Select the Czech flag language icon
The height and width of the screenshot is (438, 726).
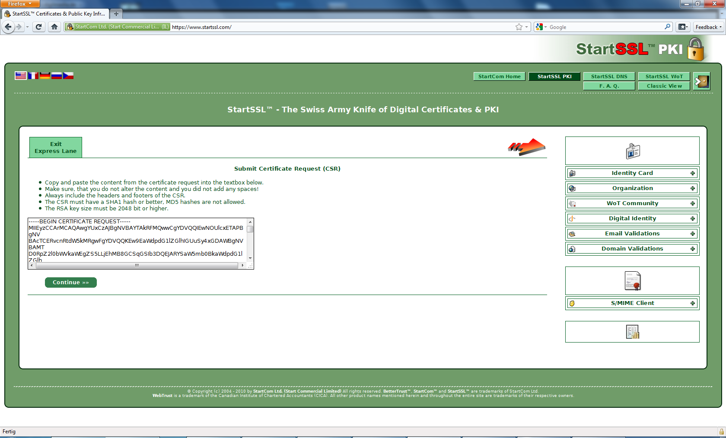coord(68,76)
